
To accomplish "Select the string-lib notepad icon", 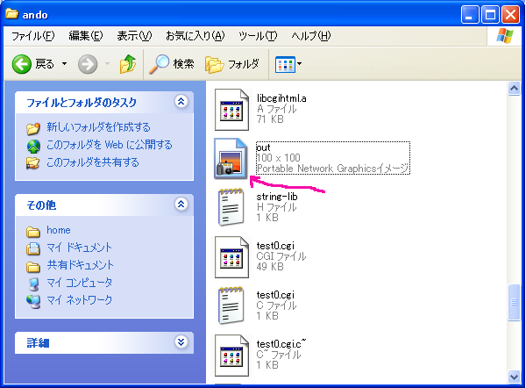I will point(231,207).
